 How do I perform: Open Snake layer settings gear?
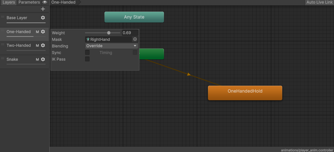[43, 59]
